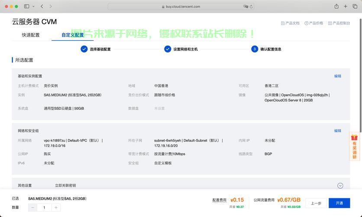362x217 pixels.
Task: Open the 产品价格 link
Action: (314, 23)
